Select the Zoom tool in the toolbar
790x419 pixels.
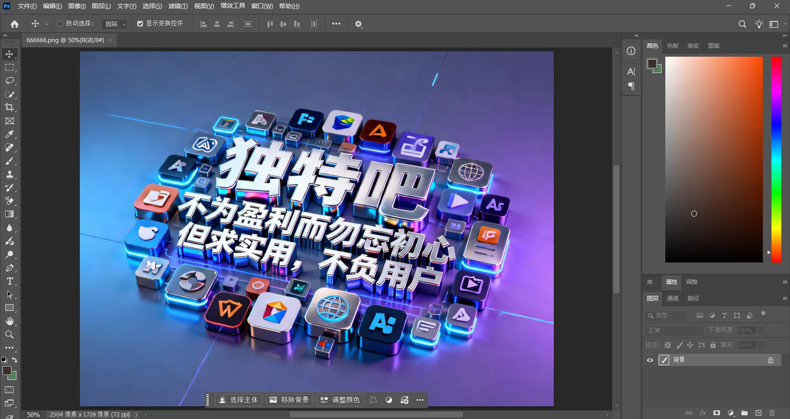[x=9, y=335]
